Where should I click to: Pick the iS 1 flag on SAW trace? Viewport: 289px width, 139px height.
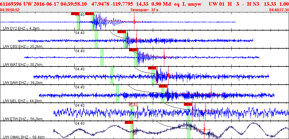152,68
